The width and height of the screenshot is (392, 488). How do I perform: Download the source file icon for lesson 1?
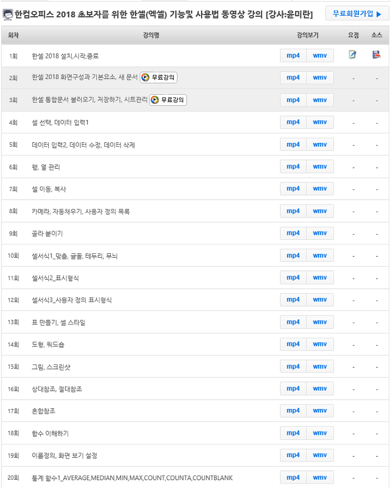376,54
